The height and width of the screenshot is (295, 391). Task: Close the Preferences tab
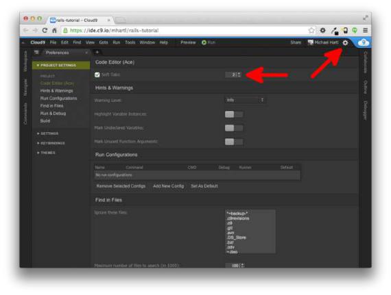86,53
